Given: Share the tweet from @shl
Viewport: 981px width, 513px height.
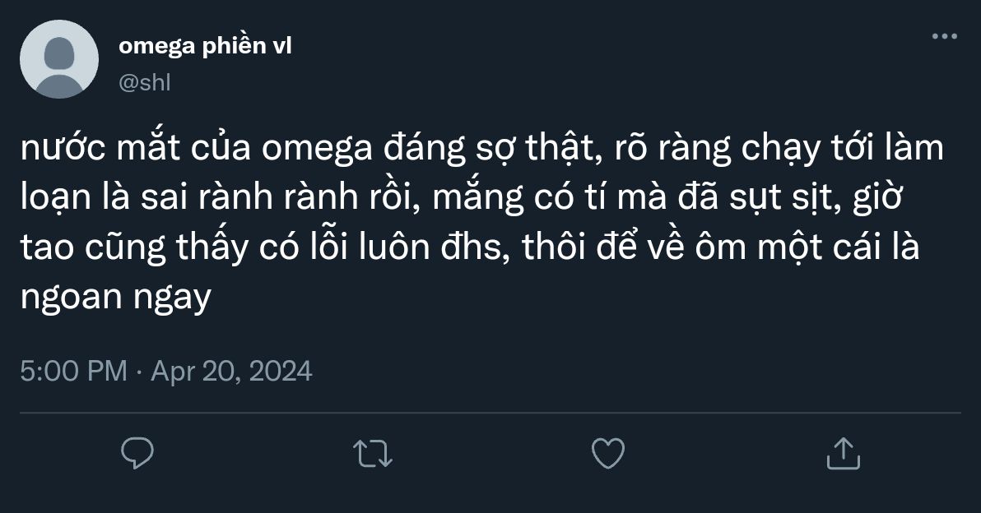Looking at the screenshot, I should (x=844, y=453).
